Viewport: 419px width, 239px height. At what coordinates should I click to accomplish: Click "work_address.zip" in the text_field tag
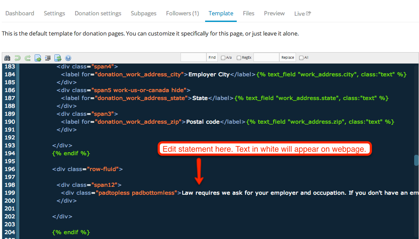[316, 122]
